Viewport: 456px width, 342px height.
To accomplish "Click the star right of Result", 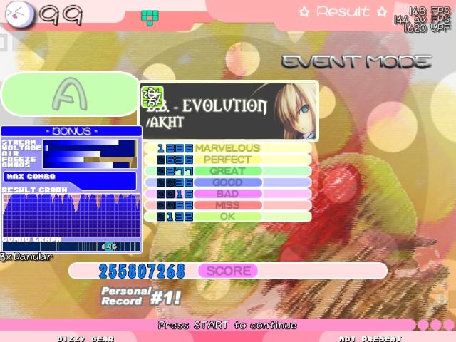I will tap(382, 11).
